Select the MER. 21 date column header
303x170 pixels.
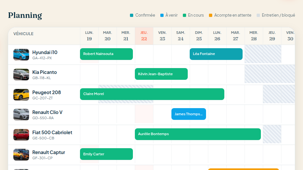[x=126, y=36]
